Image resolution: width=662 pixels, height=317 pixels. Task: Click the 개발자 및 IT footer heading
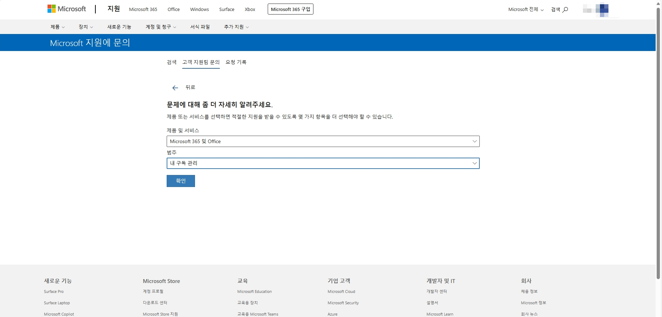click(441, 281)
